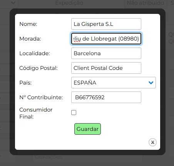The image size is (174, 166).
Task: Click the Consumidor Final: label text
Action: (x=36, y=113)
